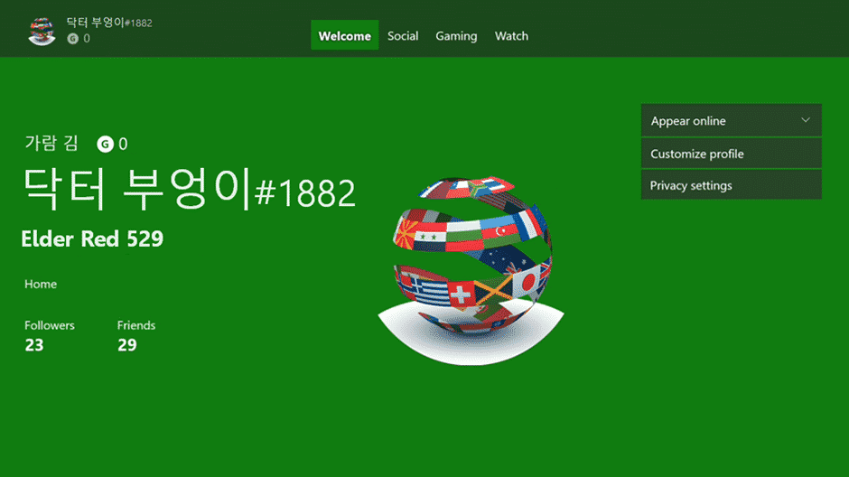The image size is (849, 477).
Task: Click the large gamertag 닥터 부엉이#1882 heading
Action: [189, 189]
